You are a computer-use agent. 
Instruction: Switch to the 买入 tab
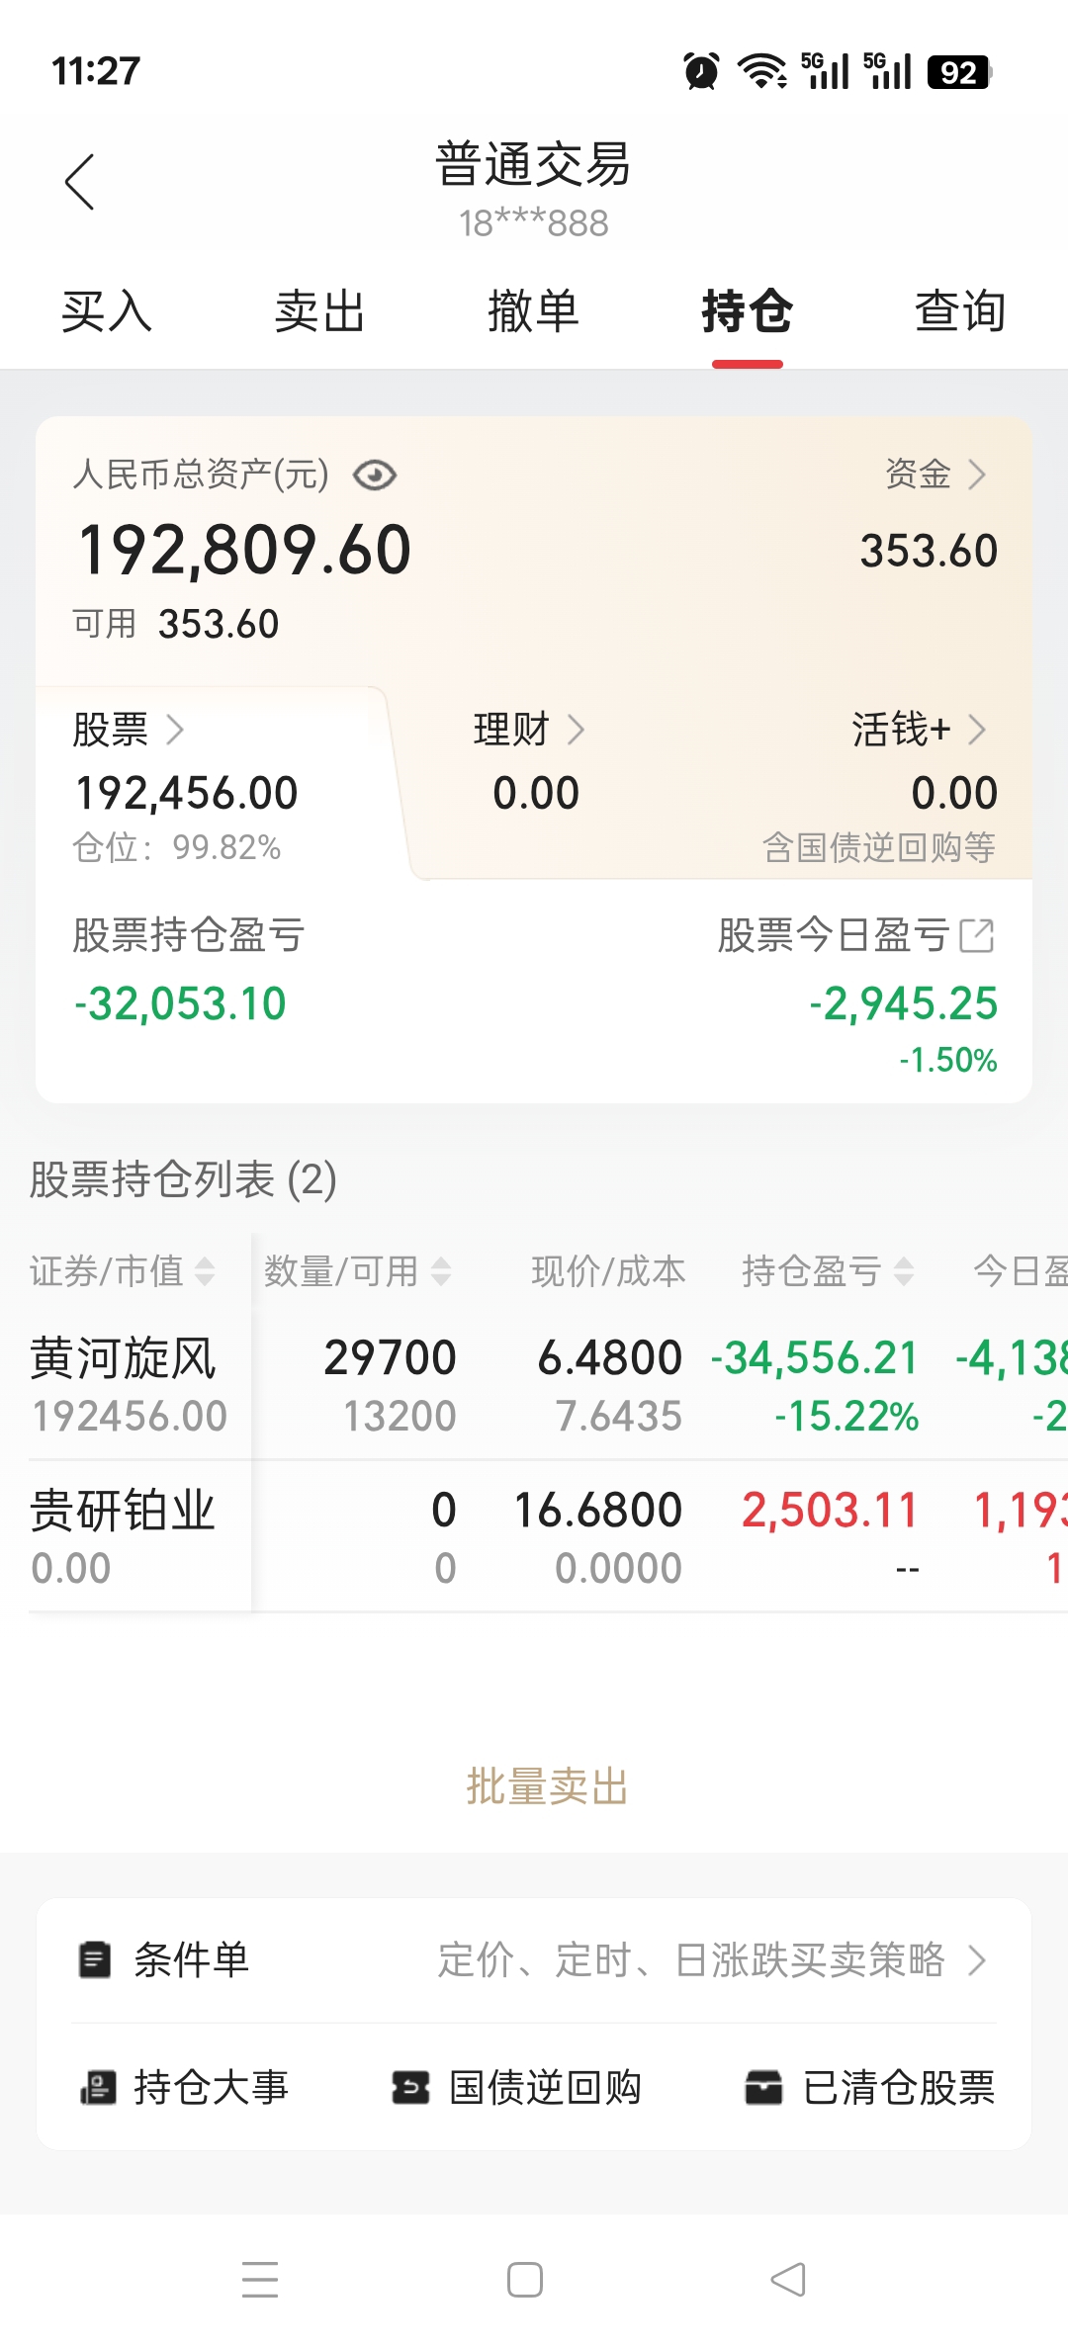point(107,311)
